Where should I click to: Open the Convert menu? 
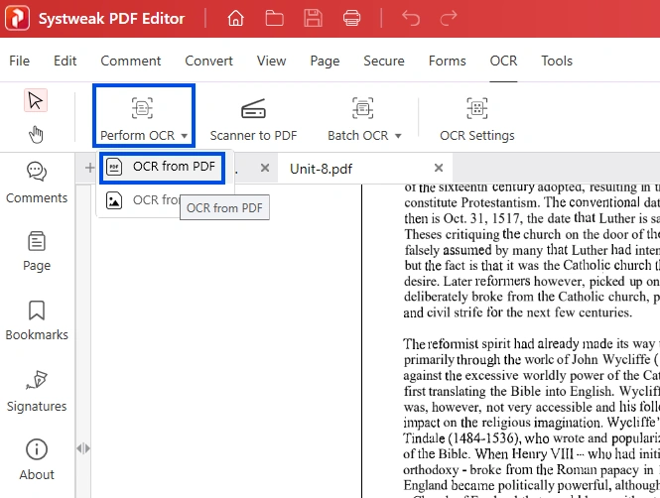(208, 61)
